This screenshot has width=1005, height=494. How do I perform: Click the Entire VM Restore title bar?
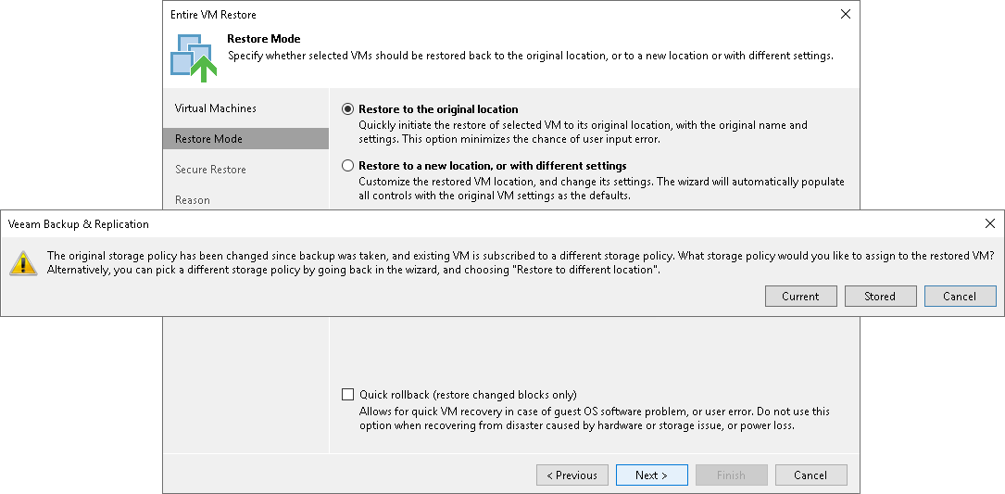click(x=463, y=15)
